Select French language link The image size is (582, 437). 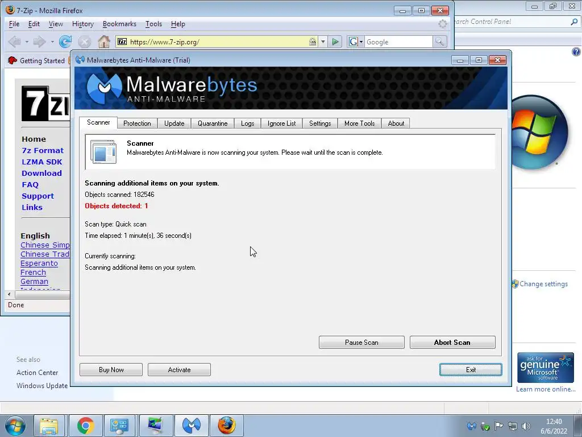[33, 273]
